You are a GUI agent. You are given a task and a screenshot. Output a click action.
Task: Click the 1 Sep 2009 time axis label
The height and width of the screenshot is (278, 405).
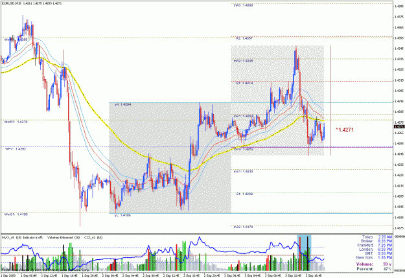(8, 275)
